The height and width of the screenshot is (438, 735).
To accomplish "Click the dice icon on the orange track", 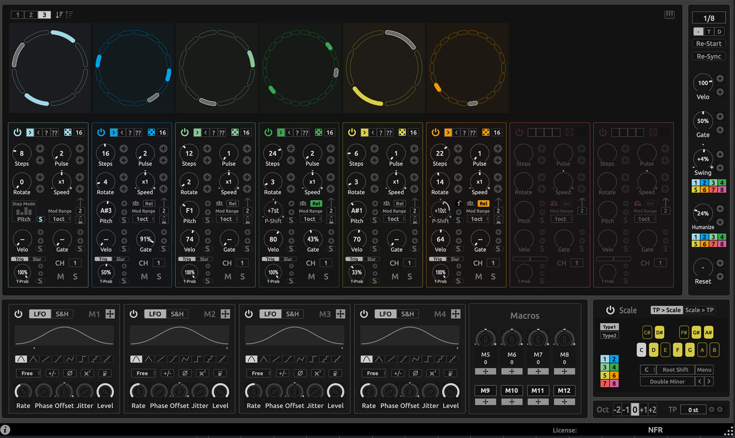I will [486, 132].
